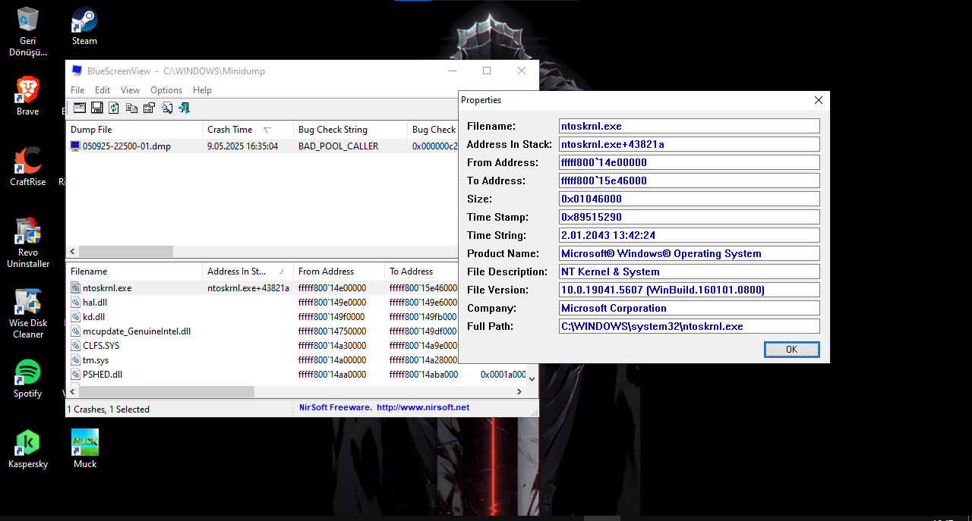
Task: Click the Properties toolbar icon
Action: pyautogui.click(x=149, y=108)
